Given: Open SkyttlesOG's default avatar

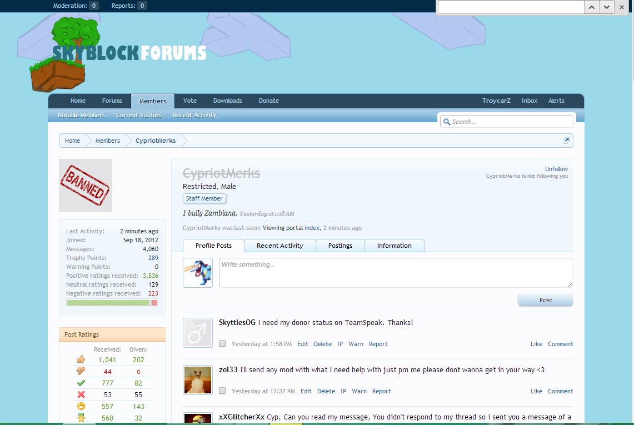Looking at the screenshot, I should coord(198,333).
